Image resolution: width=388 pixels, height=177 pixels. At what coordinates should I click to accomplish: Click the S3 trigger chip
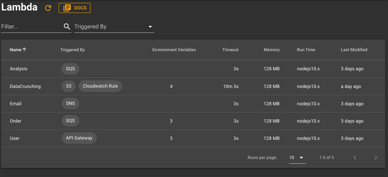click(x=68, y=86)
